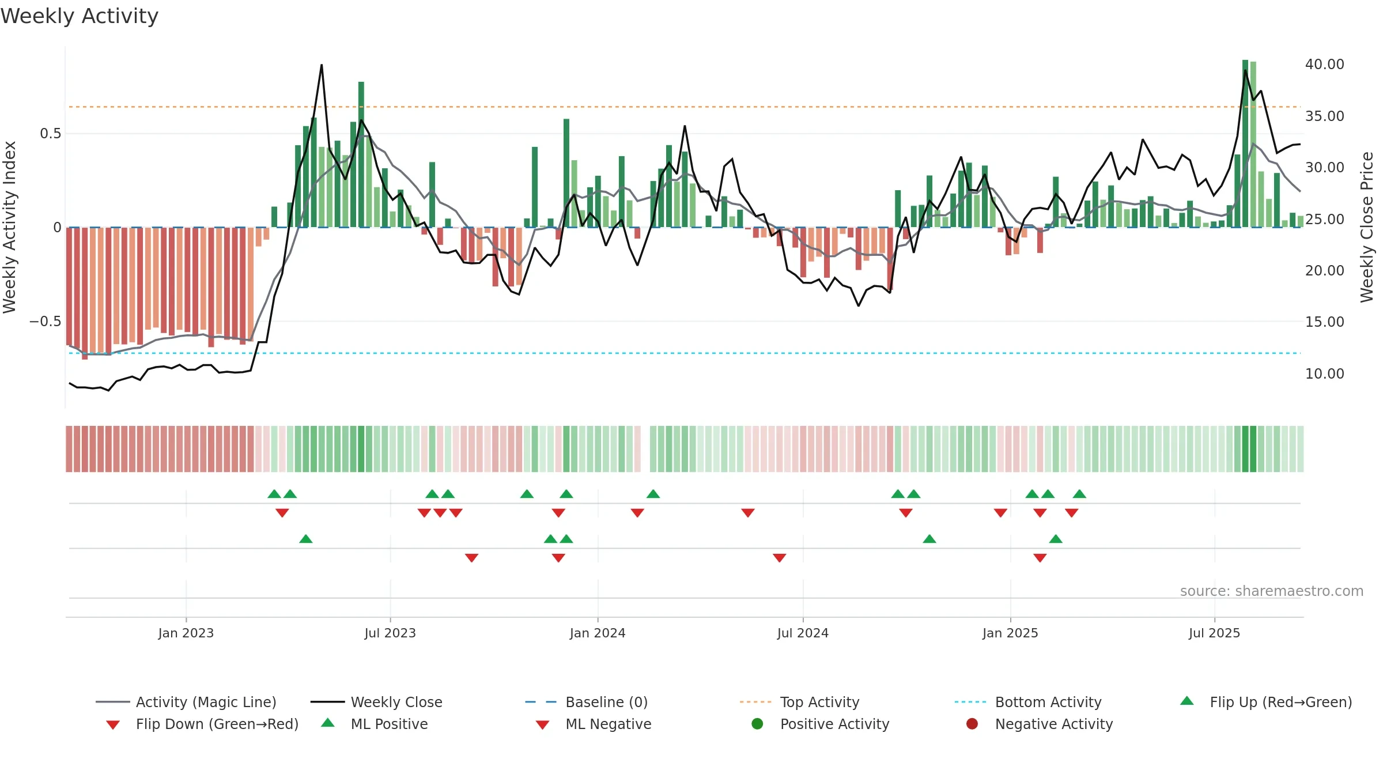Click the Weekly Activity chart title
This screenshot has height=778, width=1383.
click(80, 16)
